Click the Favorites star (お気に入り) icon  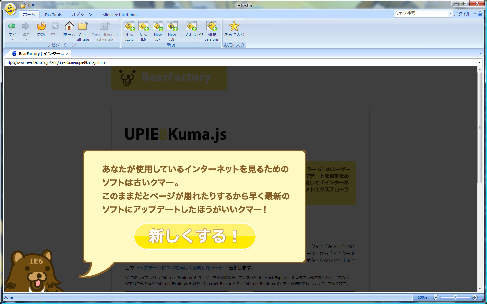tap(234, 26)
